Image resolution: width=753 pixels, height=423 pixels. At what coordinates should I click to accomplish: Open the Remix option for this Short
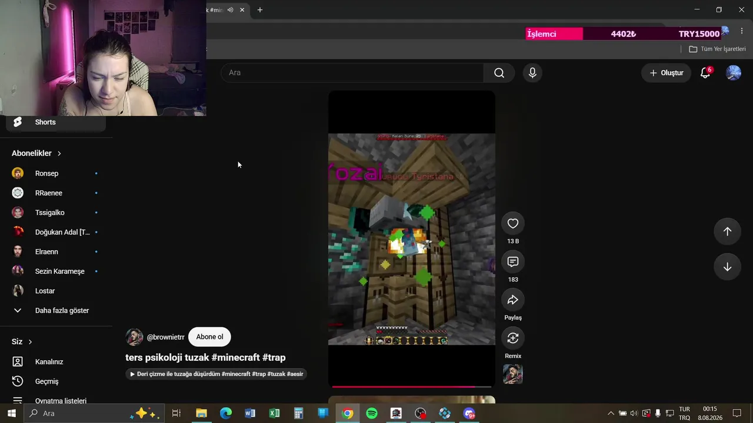[513, 338]
